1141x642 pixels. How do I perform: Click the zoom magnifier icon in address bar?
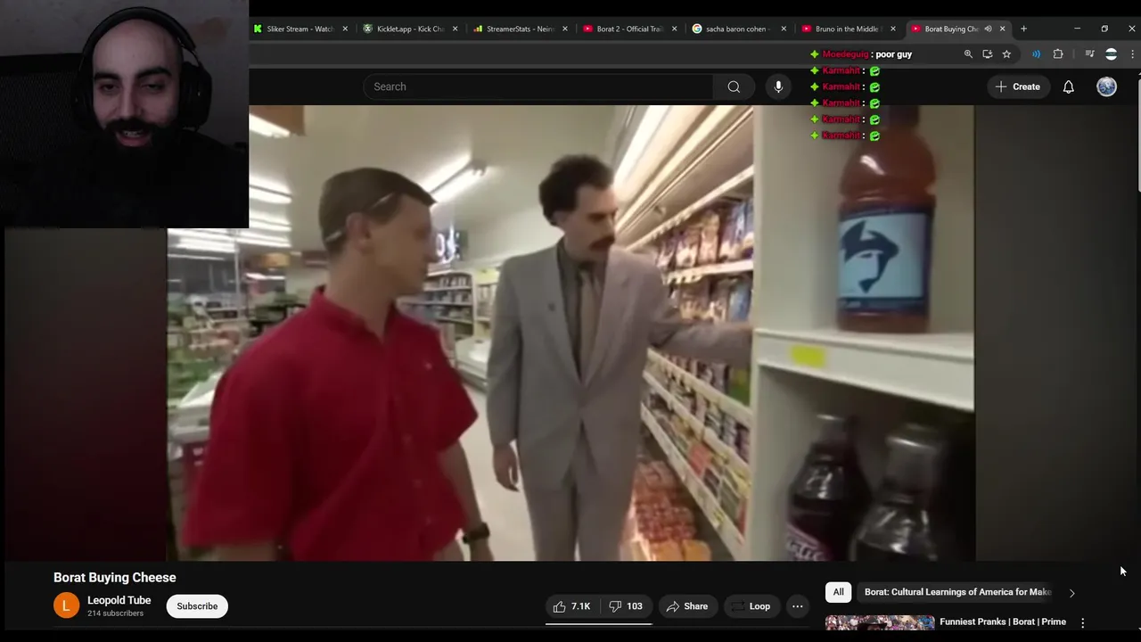click(x=968, y=54)
